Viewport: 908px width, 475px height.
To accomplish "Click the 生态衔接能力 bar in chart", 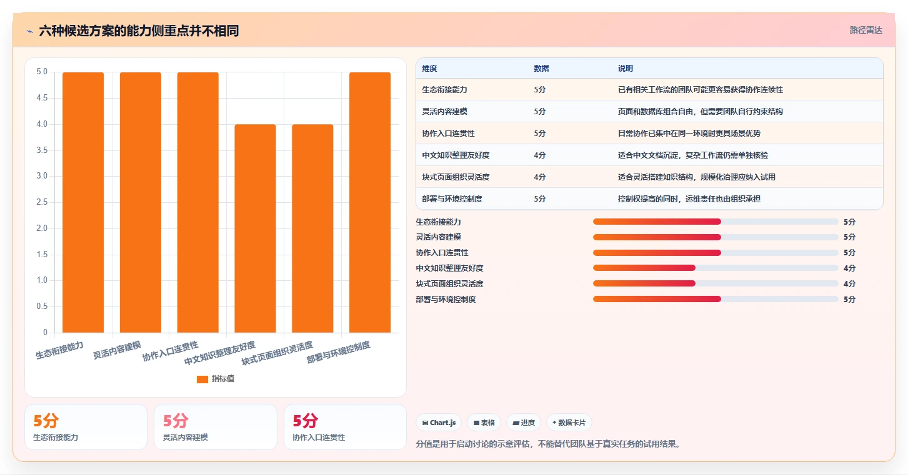I will [83, 202].
